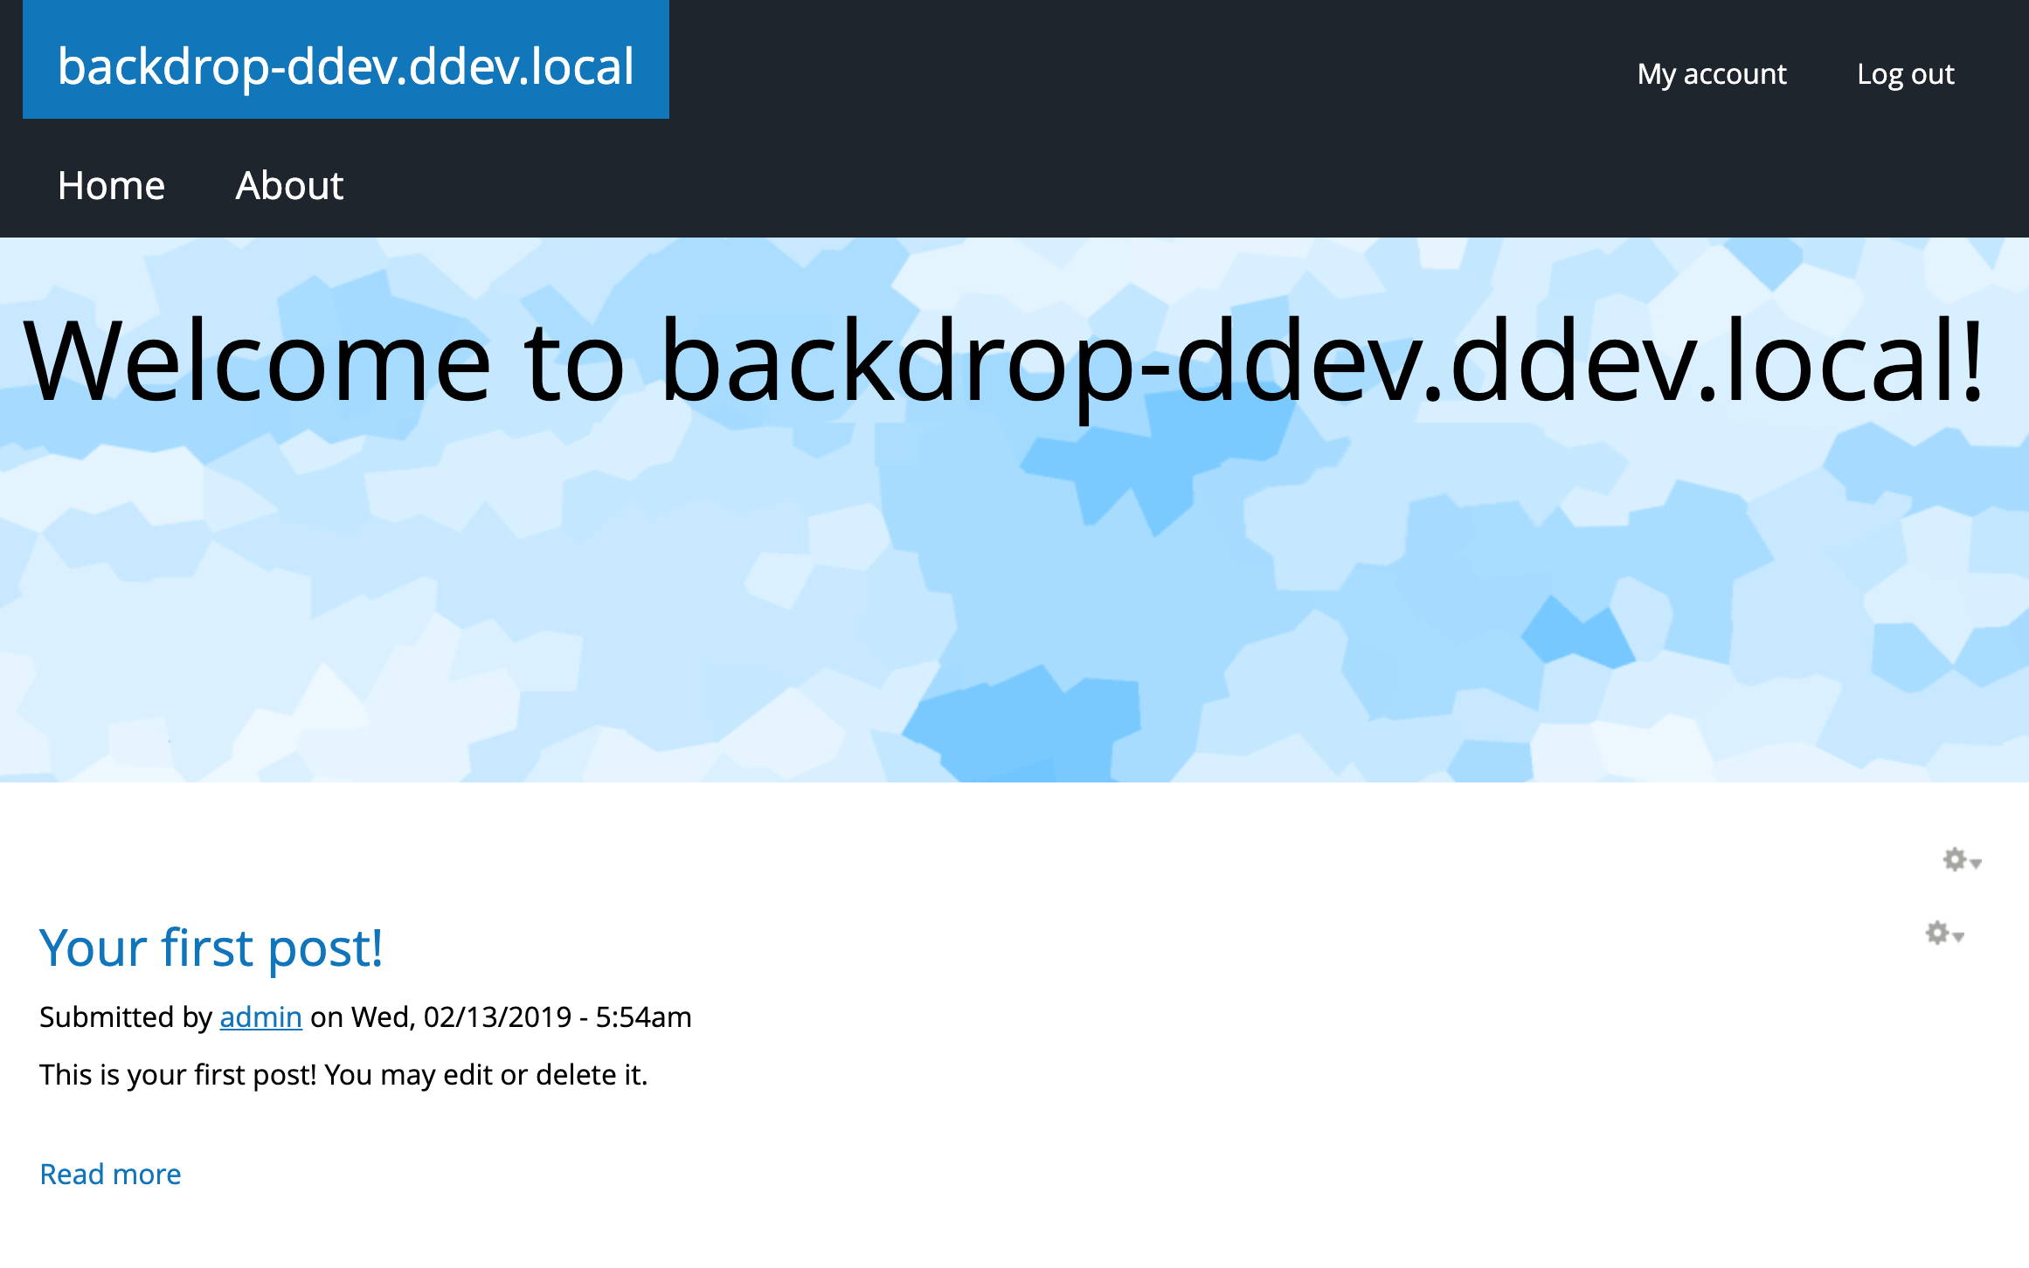Log out of the site
The height and width of the screenshot is (1268, 2029).
pyautogui.click(x=1906, y=73)
